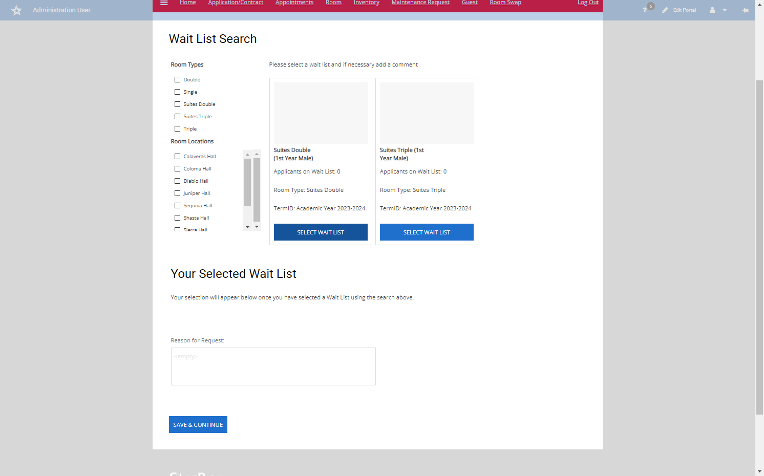764x476 pixels.
Task: Click the Edit Portal pencil icon
Action: pos(665,10)
